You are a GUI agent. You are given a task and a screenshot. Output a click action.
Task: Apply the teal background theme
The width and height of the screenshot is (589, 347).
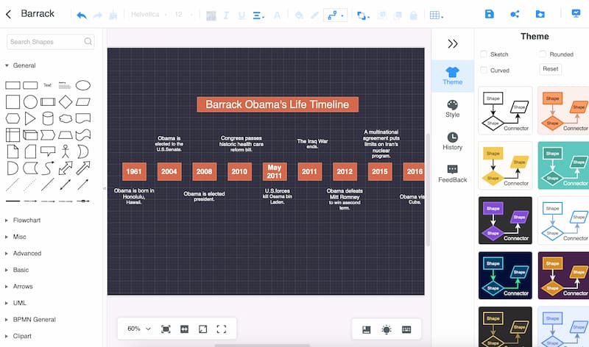coord(563,165)
